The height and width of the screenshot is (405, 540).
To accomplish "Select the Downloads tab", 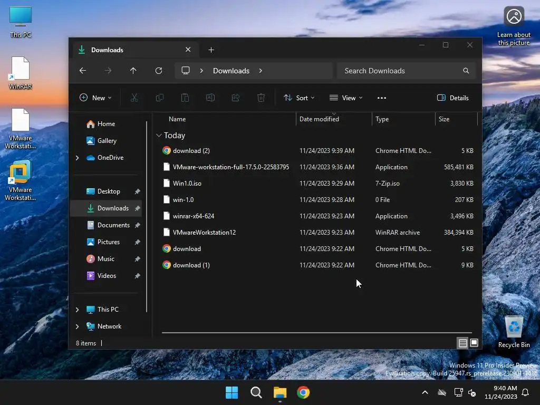I will pos(136,50).
